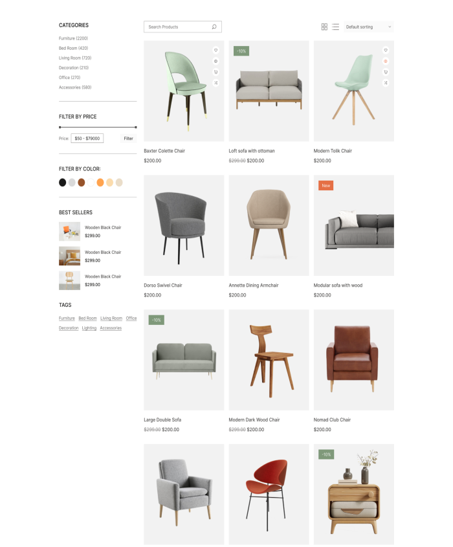Compare the Baxter Colette Chair

[216, 83]
